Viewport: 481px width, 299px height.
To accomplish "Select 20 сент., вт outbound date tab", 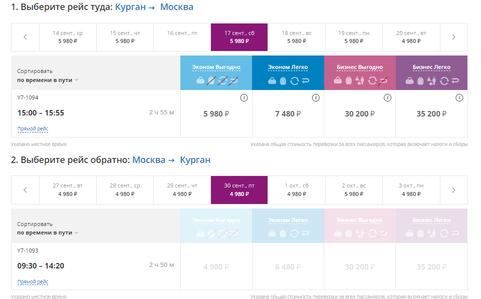I will (x=411, y=37).
